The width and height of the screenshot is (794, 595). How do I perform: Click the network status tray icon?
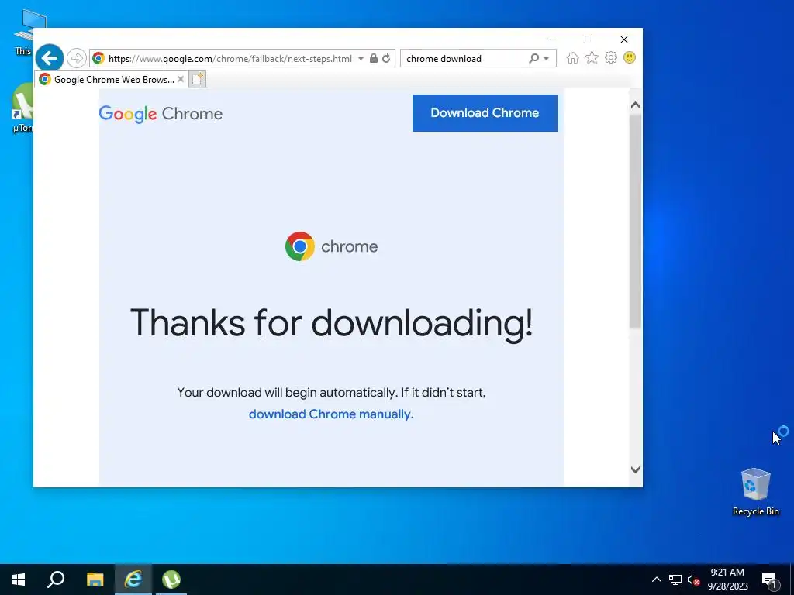(675, 580)
